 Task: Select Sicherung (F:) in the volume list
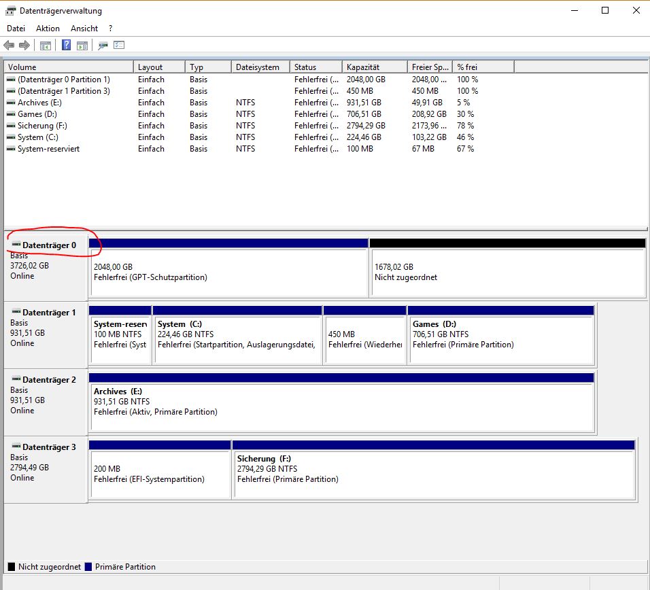[x=259, y=126]
